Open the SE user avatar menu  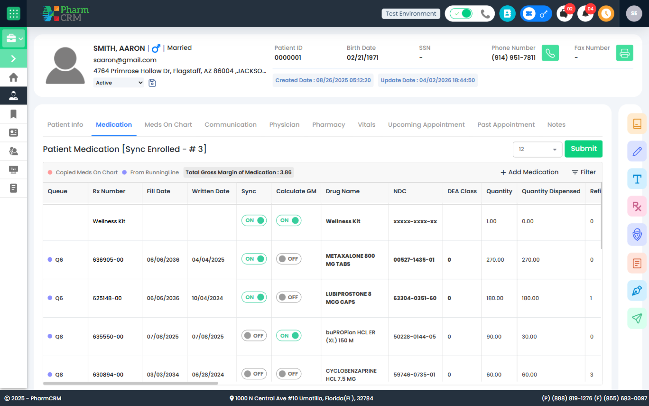pos(634,13)
